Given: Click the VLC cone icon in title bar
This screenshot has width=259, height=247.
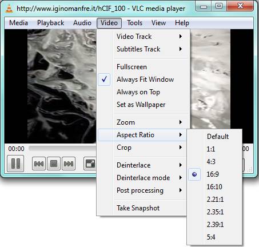Looking at the screenshot, I should click(9, 9).
